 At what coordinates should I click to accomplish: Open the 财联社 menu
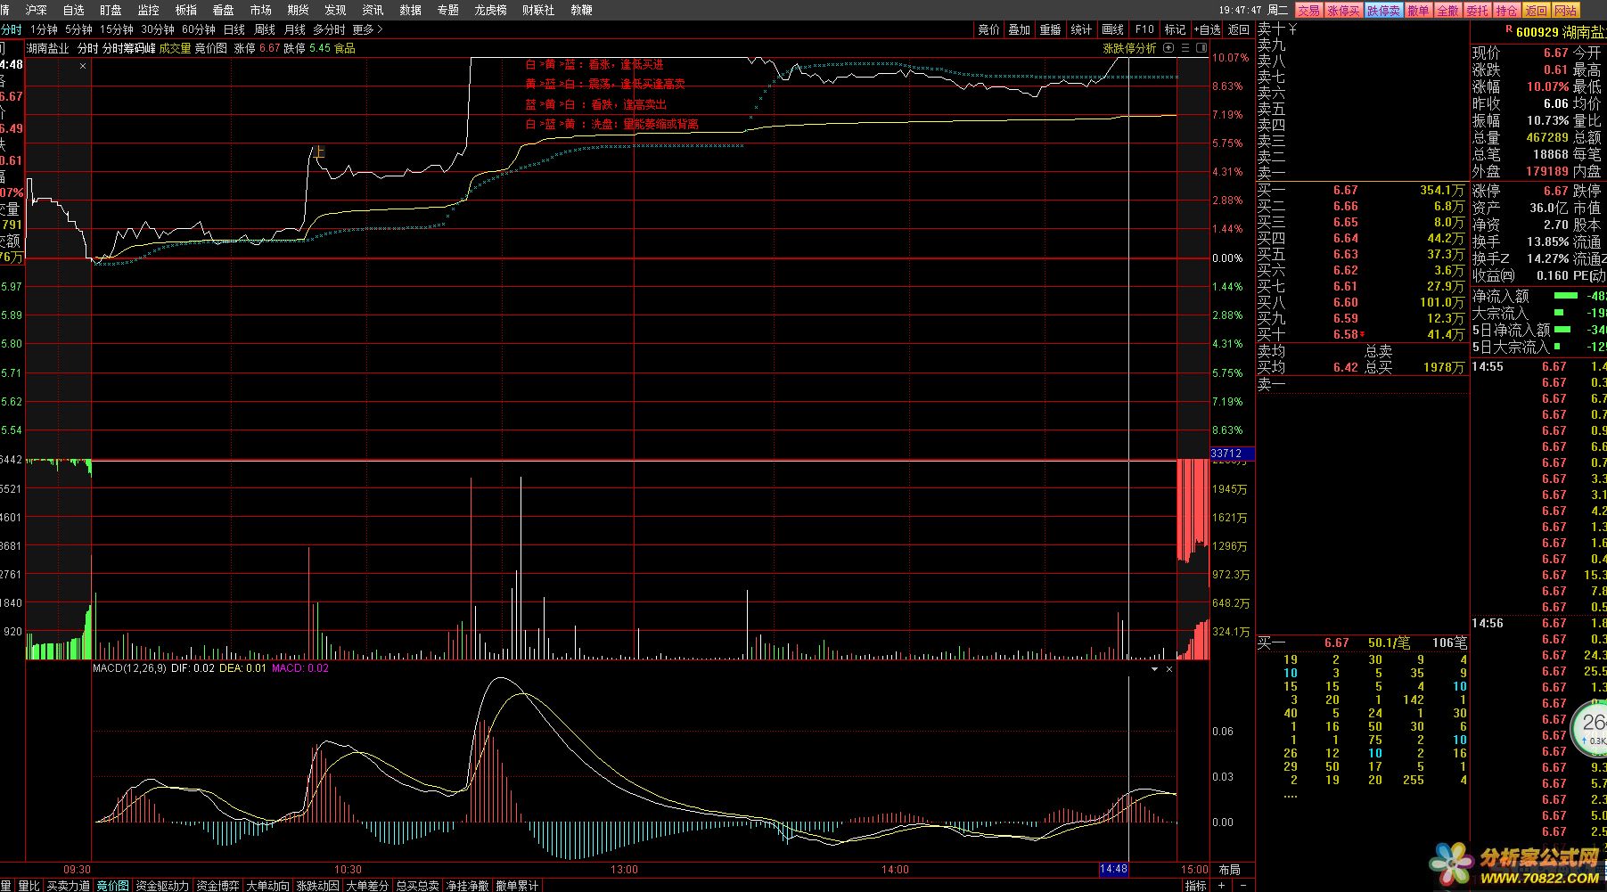pyautogui.click(x=538, y=10)
